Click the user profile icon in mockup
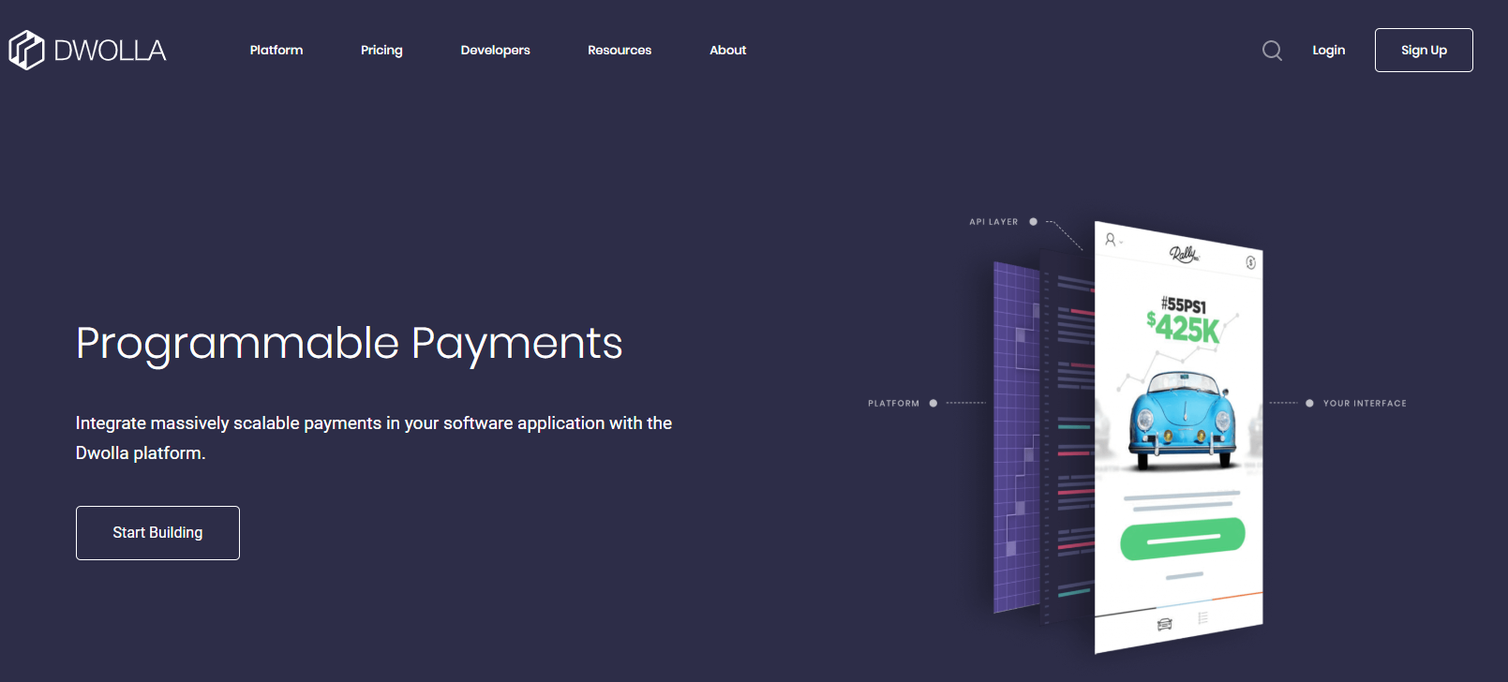The width and height of the screenshot is (1508, 682). (1111, 240)
